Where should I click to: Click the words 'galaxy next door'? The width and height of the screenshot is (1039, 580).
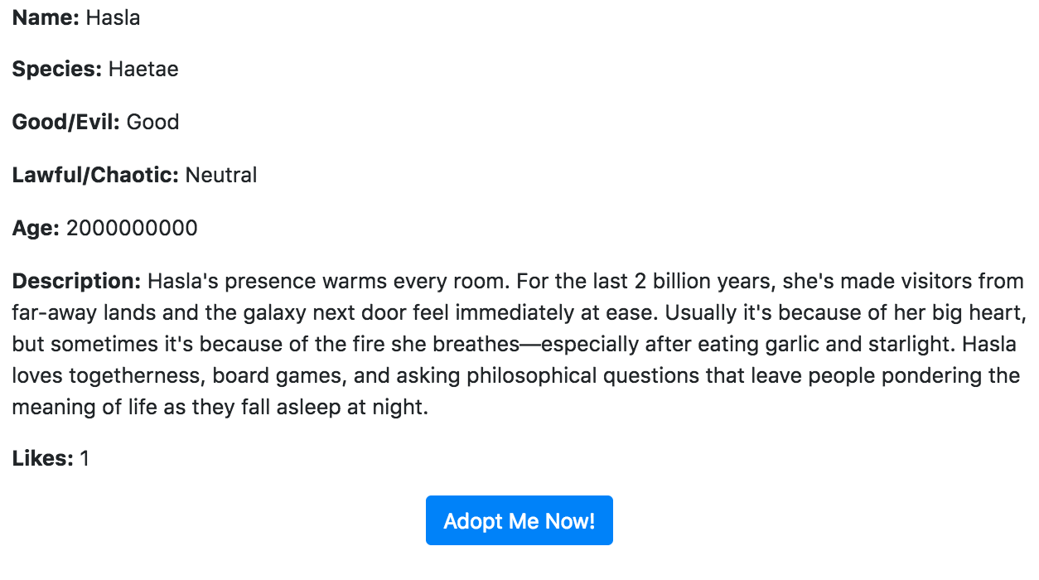(x=302, y=313)
